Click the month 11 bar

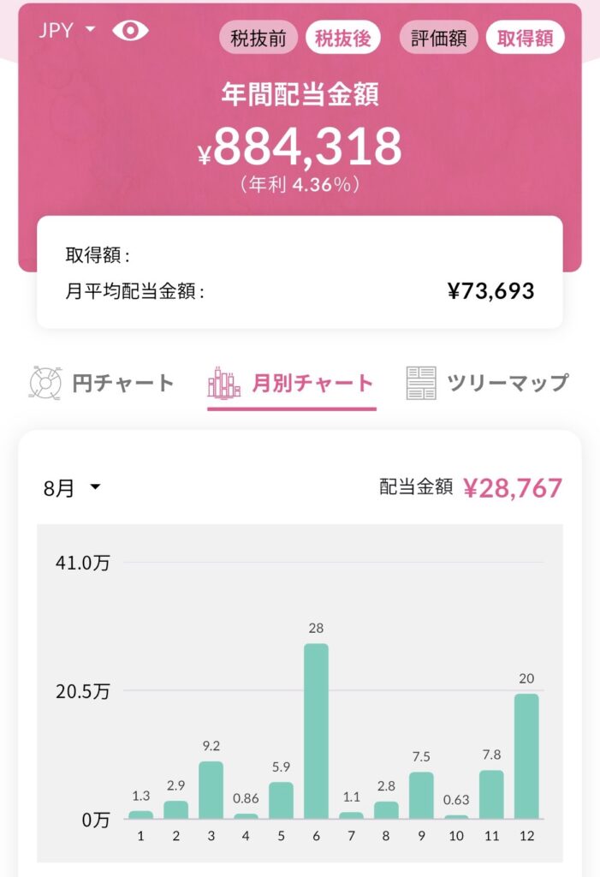click(491, 794)
